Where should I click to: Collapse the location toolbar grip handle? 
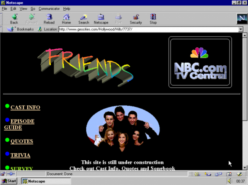click(1, 29)
